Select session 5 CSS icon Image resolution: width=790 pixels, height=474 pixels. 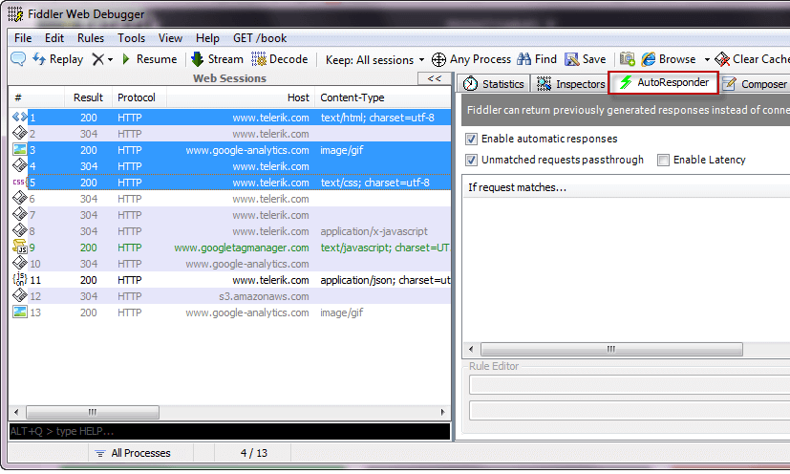pyautogui.click(x=19, y=182)
